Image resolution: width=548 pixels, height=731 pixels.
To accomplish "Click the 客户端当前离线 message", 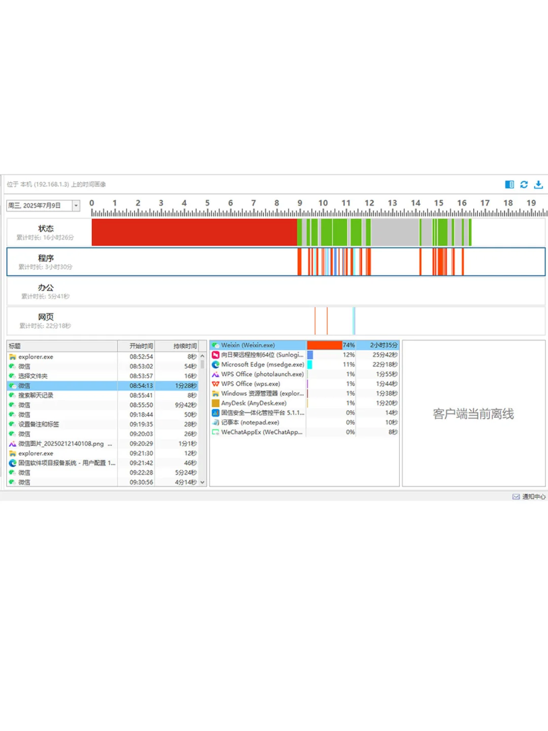I will [473, 414].
